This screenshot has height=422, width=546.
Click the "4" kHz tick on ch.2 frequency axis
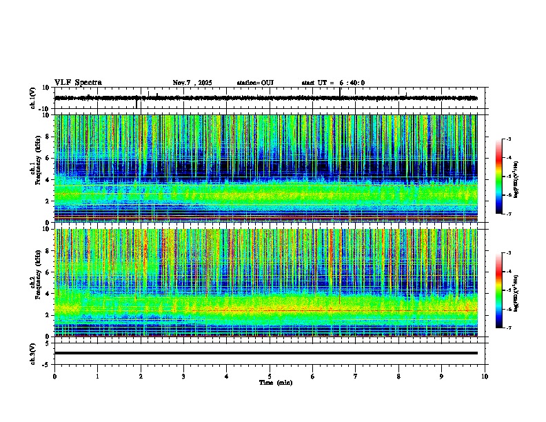pos(48,294)
